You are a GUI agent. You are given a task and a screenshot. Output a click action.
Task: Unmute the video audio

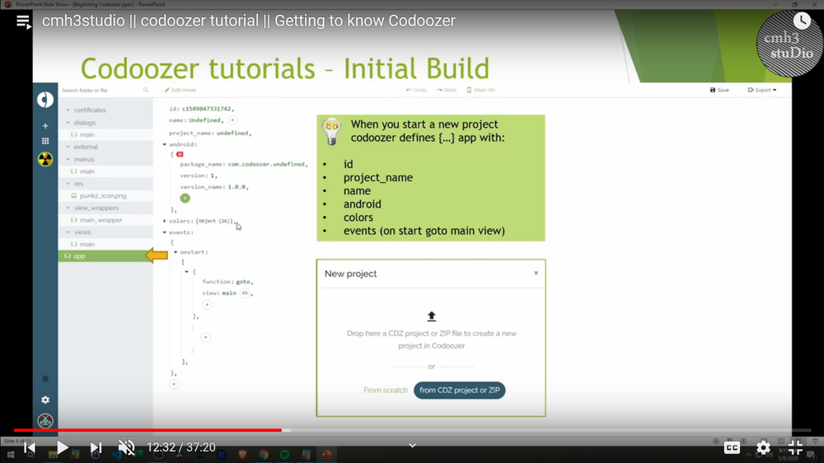[x=127, y=447]
